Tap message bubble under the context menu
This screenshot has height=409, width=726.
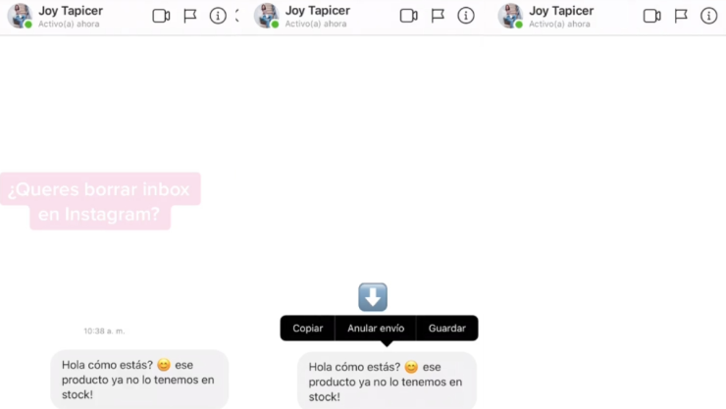point(387,381)
